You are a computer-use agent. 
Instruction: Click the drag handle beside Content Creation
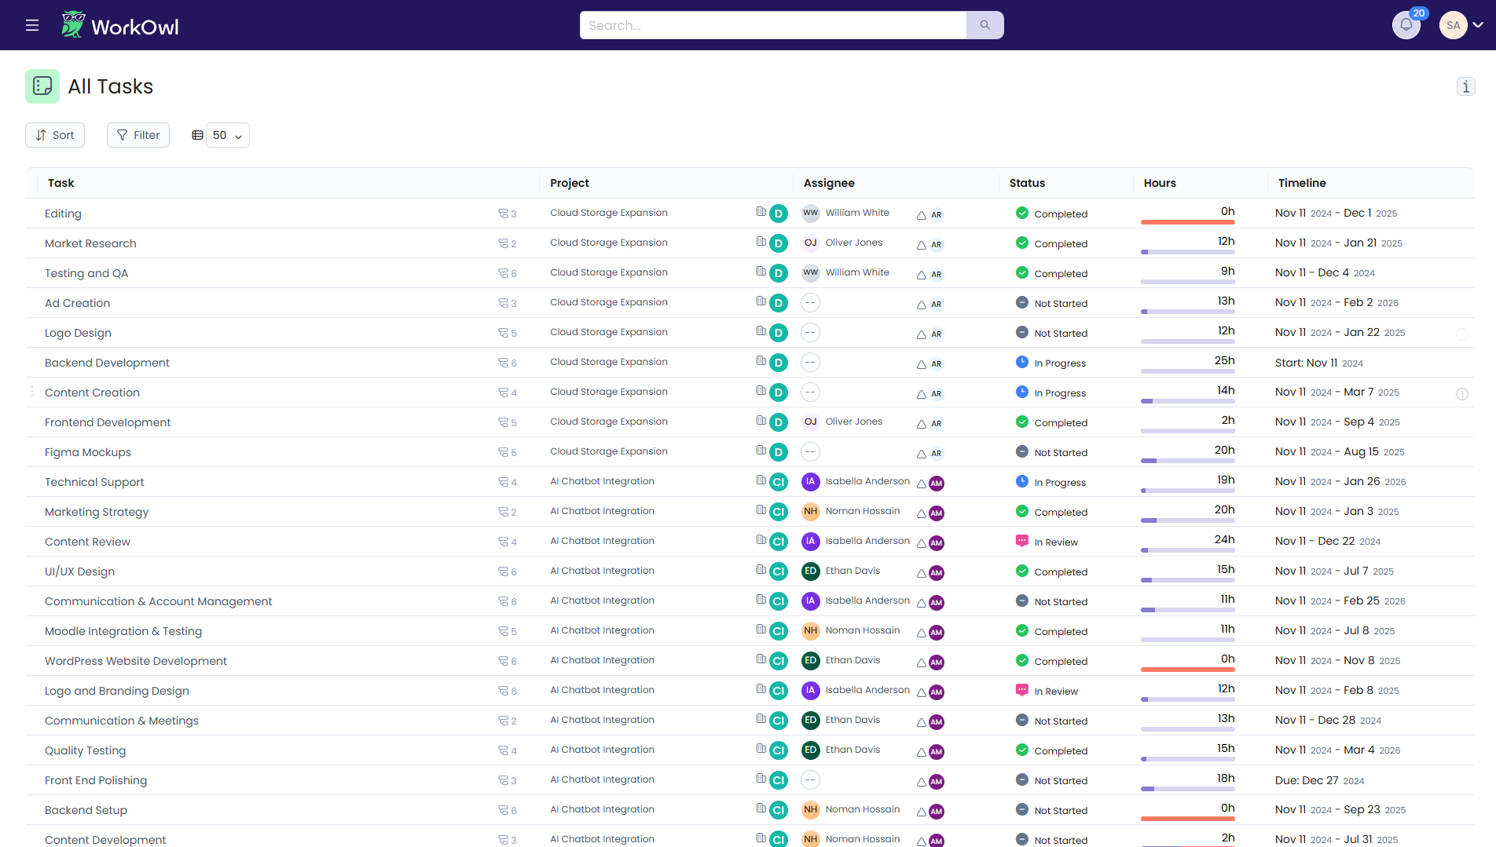(32, 392)
